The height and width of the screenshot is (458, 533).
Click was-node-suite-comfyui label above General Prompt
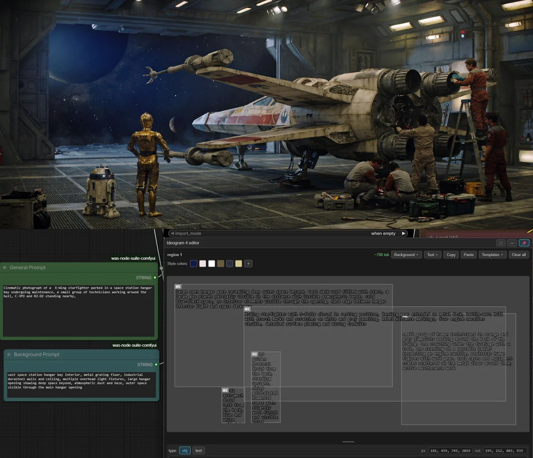[x=133, y=259]
